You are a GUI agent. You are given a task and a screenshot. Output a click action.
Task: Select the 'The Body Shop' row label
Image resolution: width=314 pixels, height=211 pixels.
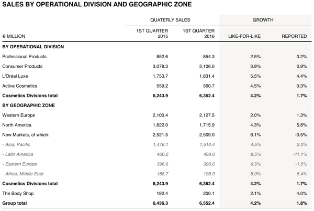pos(18,193)
